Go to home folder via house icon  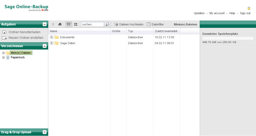click(x=60, y=24)
